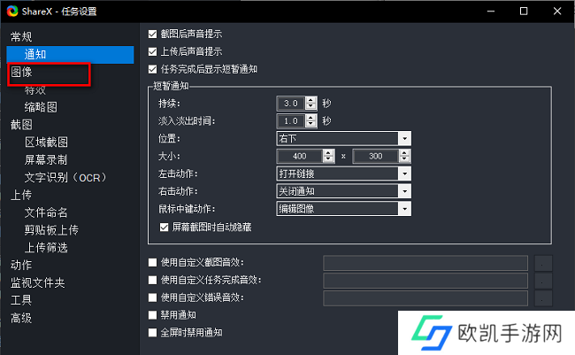This screenshot has height=355, width=575.
Task: Toggle 屏幕截图时自动隐藏 checkbox
Action: (164, 228)
